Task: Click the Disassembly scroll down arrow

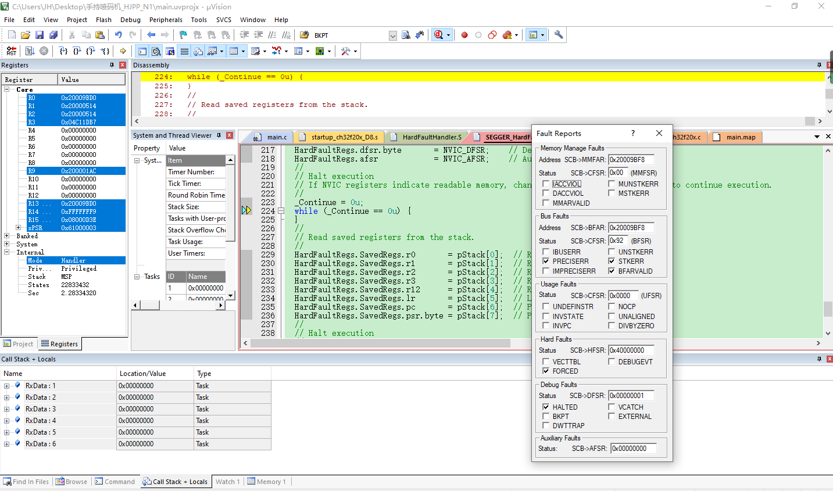Action: click(829, 112)
